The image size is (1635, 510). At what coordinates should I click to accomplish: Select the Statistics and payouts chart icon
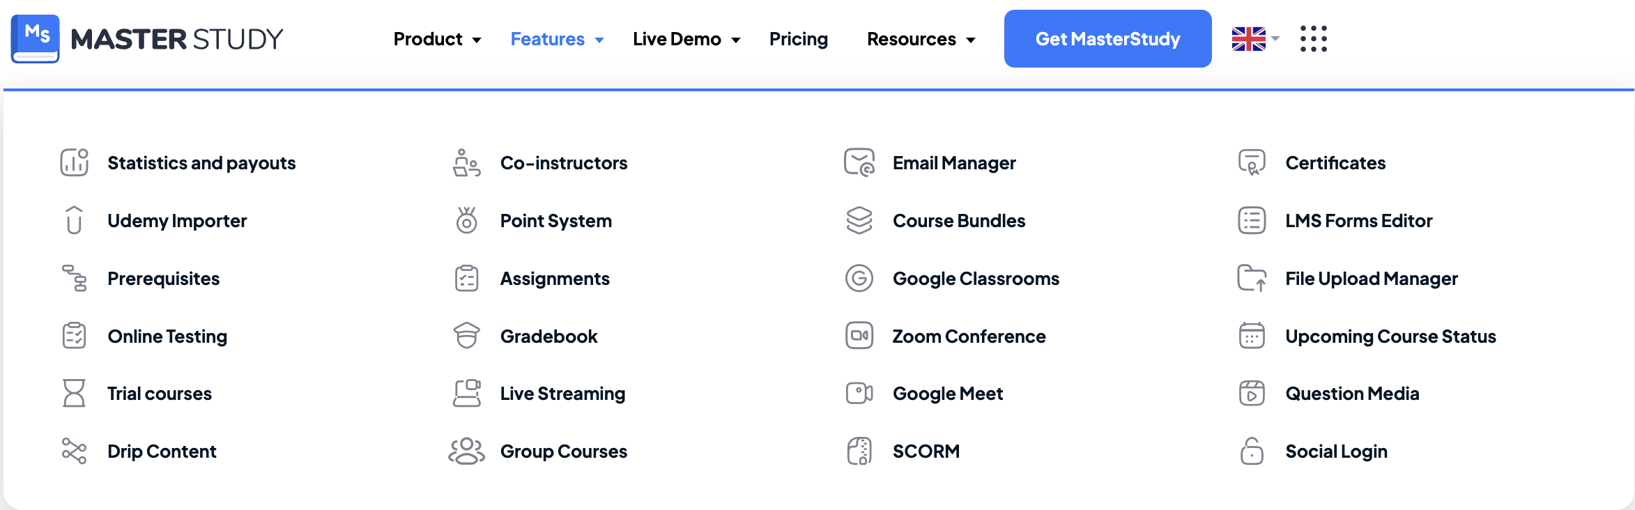(x=74, y=162)
